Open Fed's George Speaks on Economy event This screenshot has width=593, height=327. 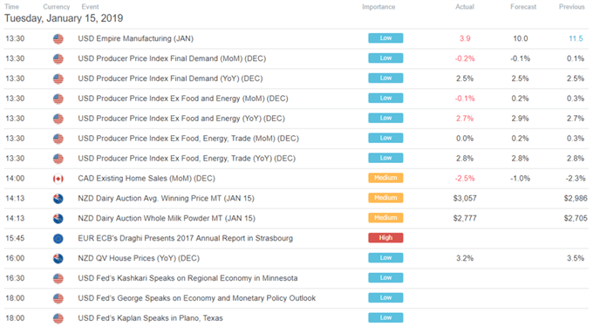pyautogui.click(x=197, y=298)
